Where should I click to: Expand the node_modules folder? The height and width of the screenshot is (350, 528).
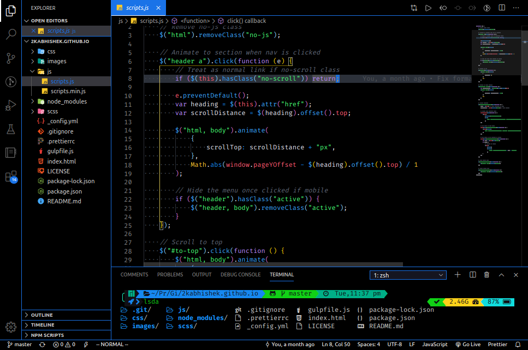[67, 101]
